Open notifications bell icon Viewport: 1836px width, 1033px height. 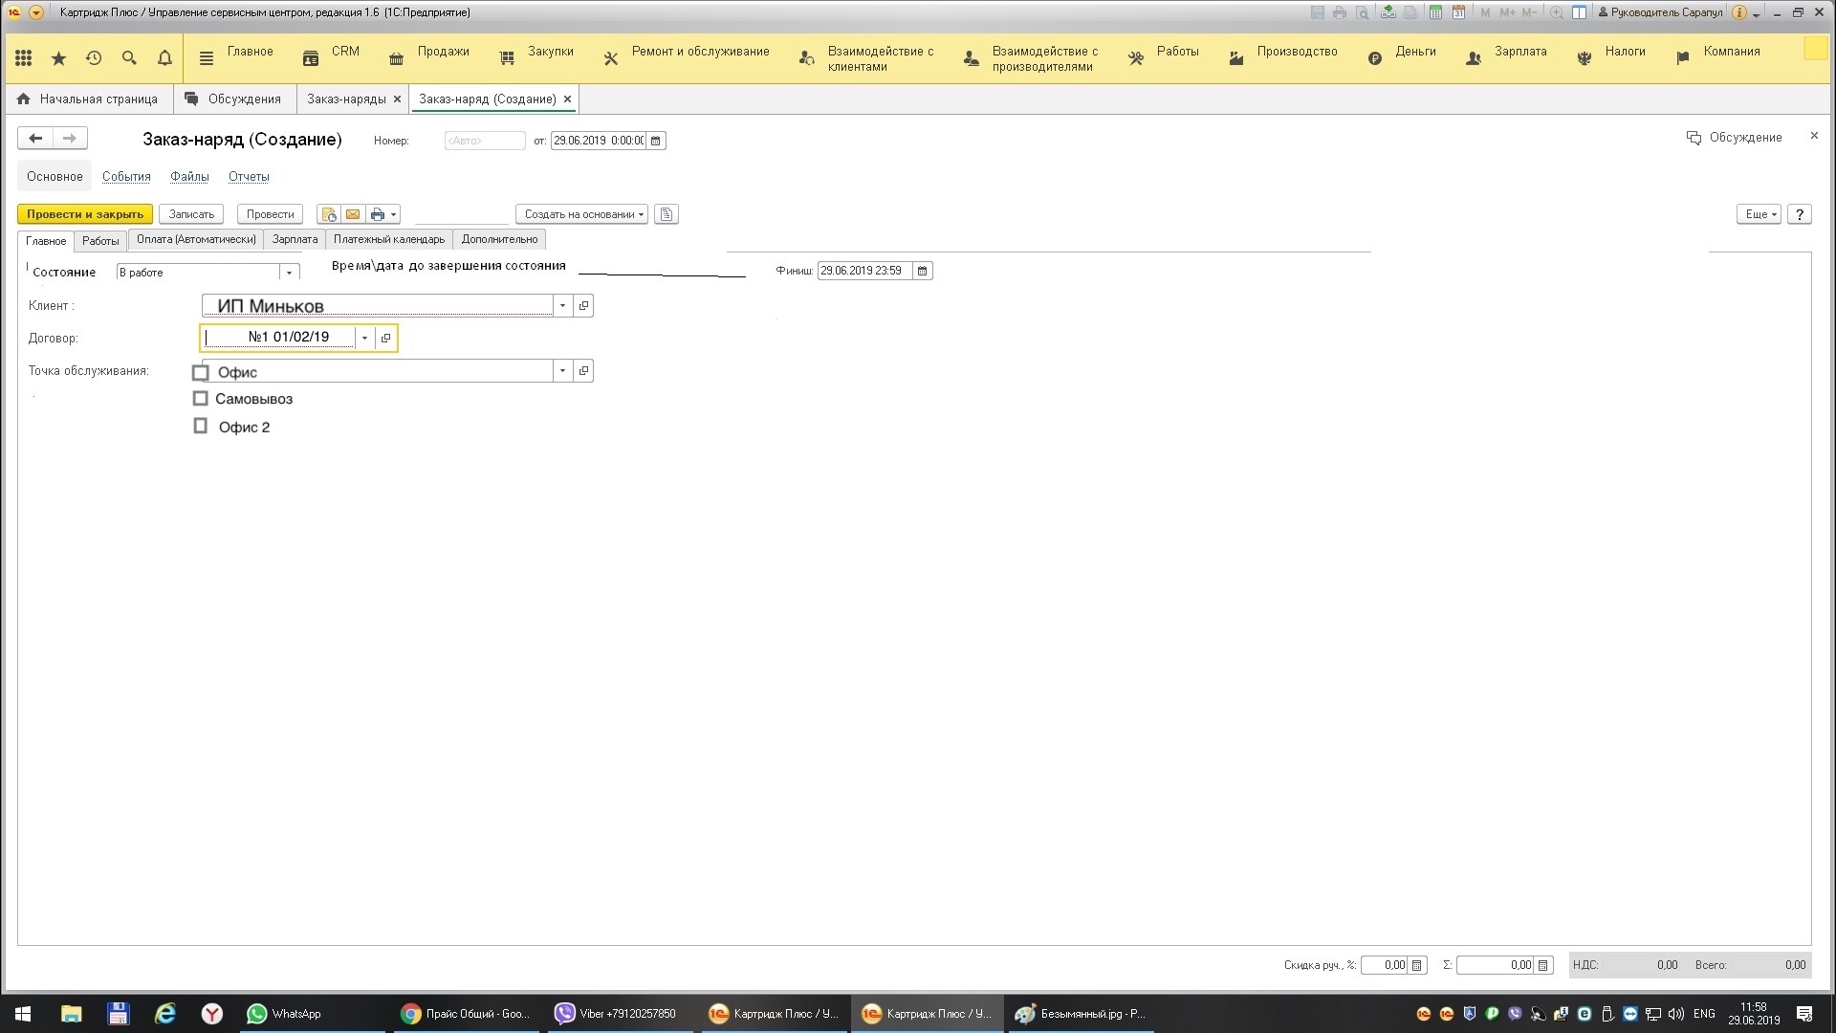click(164, 58)
